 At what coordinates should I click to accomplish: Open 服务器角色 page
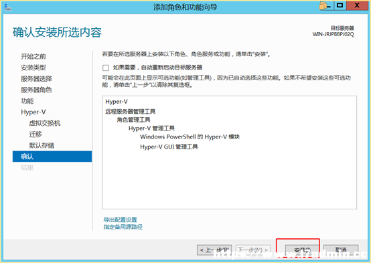click(x=36, y=90)
